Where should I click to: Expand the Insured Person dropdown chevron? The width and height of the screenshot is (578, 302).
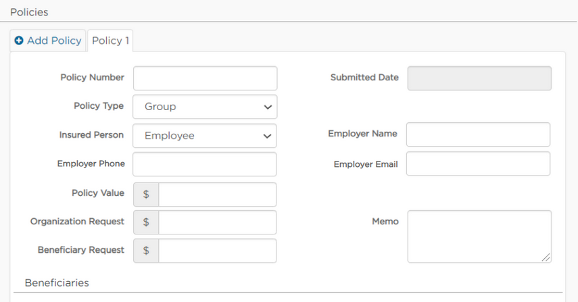coord(267,136)
